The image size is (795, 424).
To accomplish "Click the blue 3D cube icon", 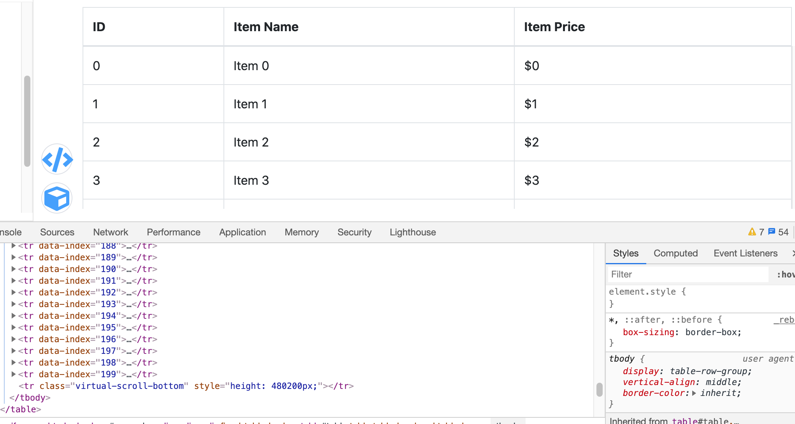I will pos(57,198).
